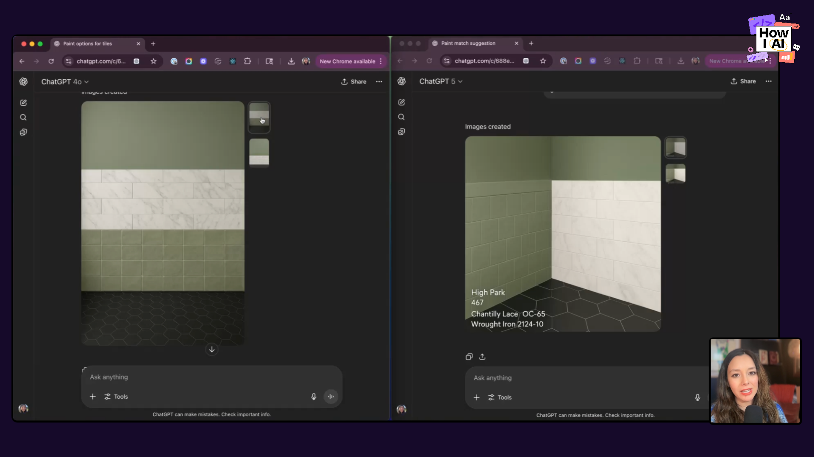Go forward in left Chrome window
Image resolution: width=814 pixels, height=457 pixels.
coord(36,61)
